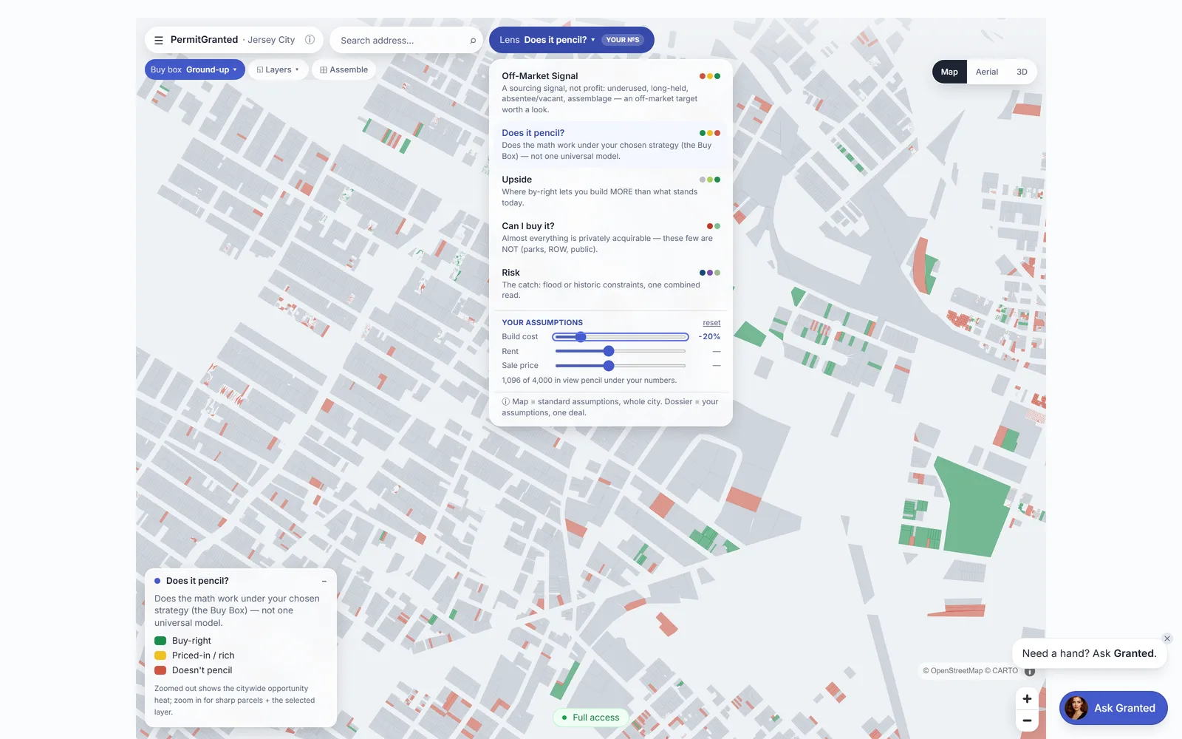Switch to Map view
The width and height of the screenshot is (1182, 739).
point(949,72)
